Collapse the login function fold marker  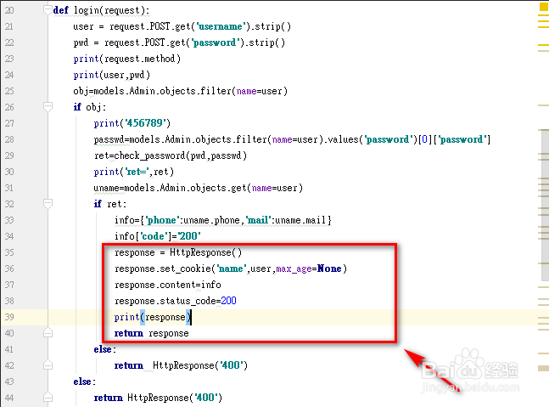point(48,10)
